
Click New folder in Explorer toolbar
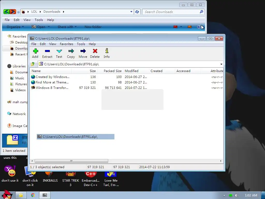(x=93, y=27)
